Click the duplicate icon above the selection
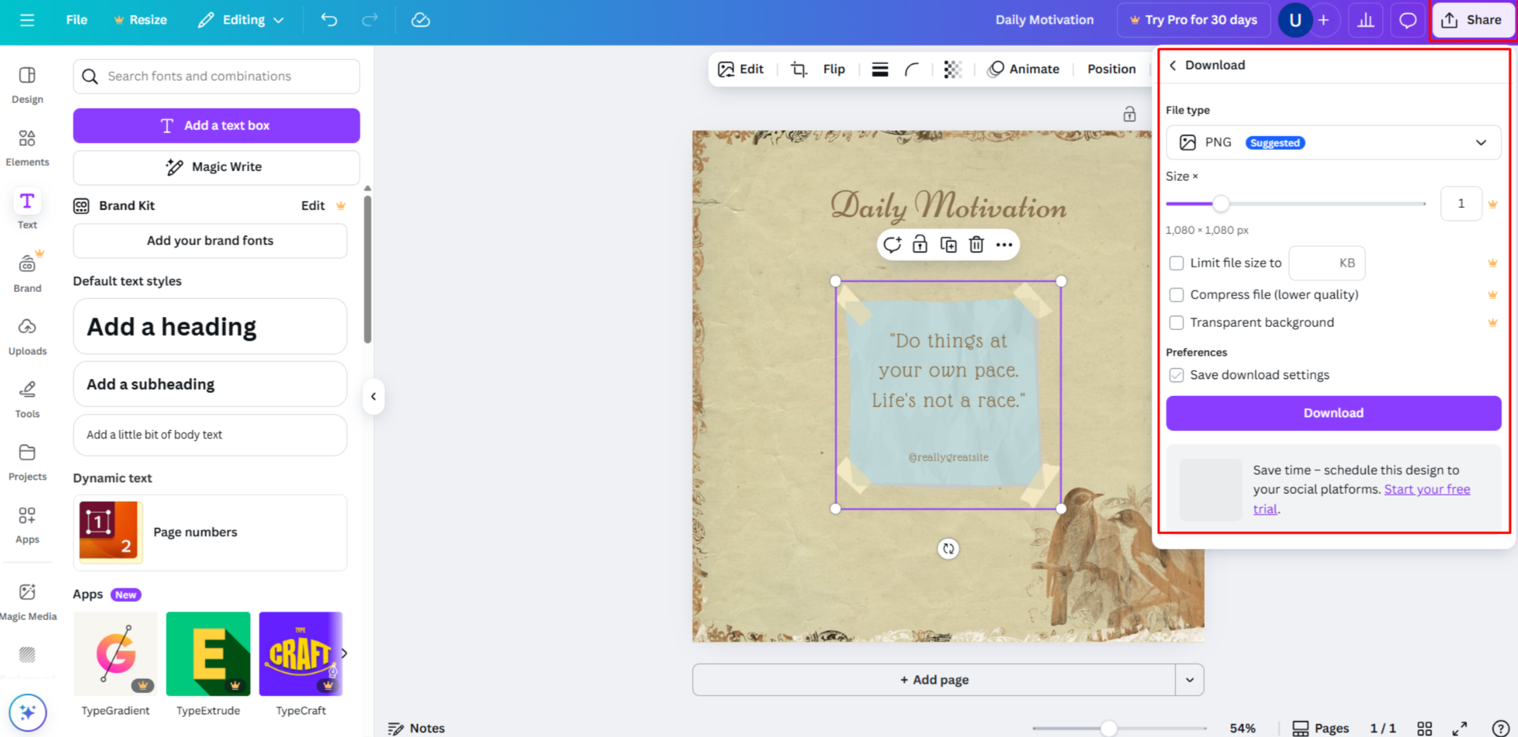The image size is (1518, 737). tap(948, 245)
